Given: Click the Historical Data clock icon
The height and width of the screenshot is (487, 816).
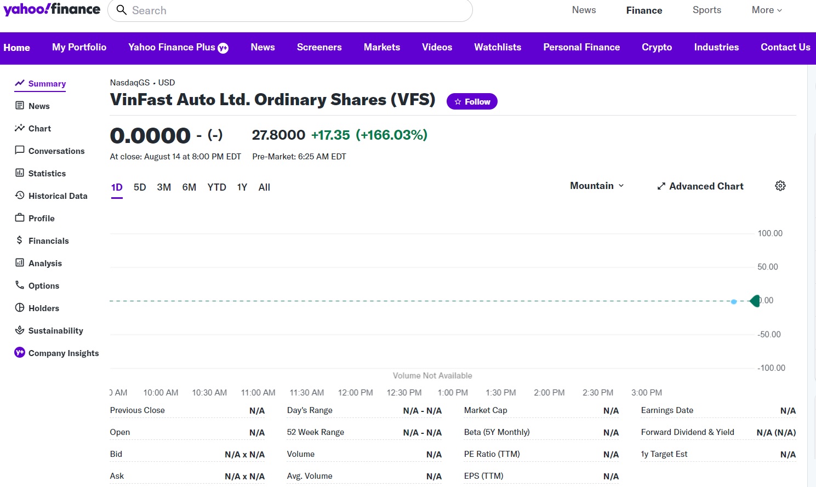Looking at the screenshot, I should [x=20, y=196].
